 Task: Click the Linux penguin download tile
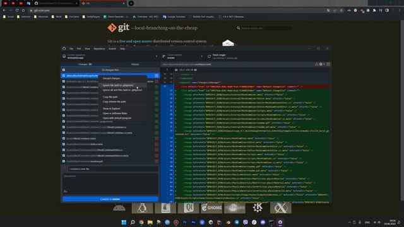(142, 207)
